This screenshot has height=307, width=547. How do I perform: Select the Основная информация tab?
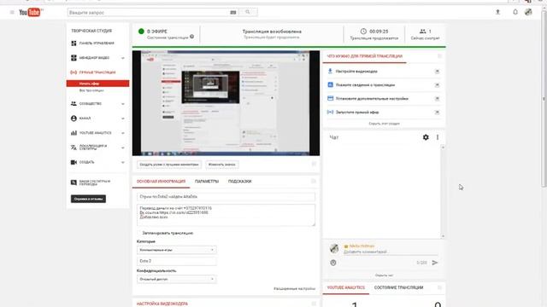[x=161, y=182]
